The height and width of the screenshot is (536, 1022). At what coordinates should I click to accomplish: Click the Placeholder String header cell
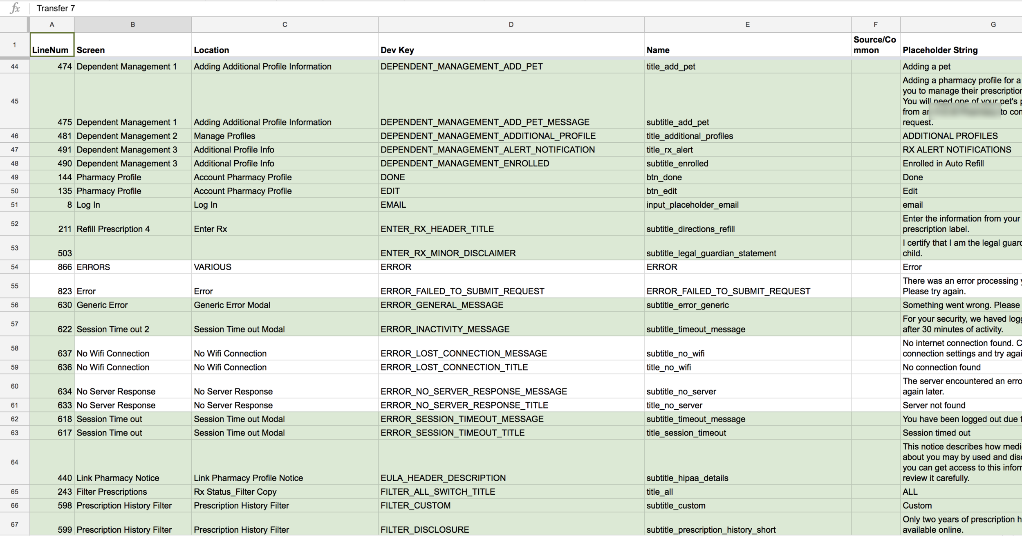point(961,45)
